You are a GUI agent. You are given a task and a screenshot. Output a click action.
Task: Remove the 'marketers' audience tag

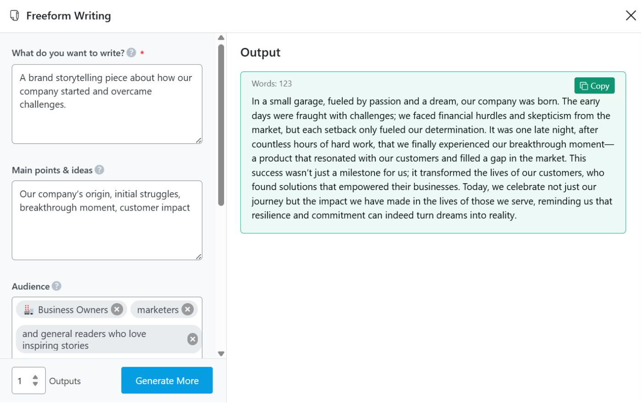point(187,310)
